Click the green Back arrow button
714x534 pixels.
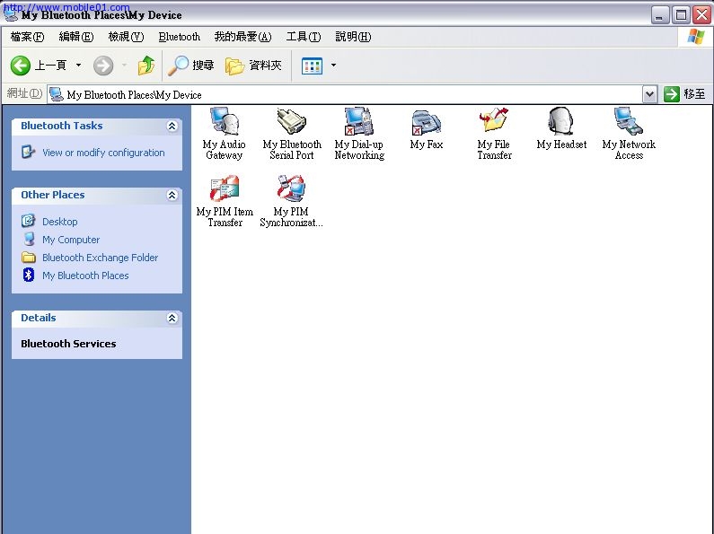[21, 66]
